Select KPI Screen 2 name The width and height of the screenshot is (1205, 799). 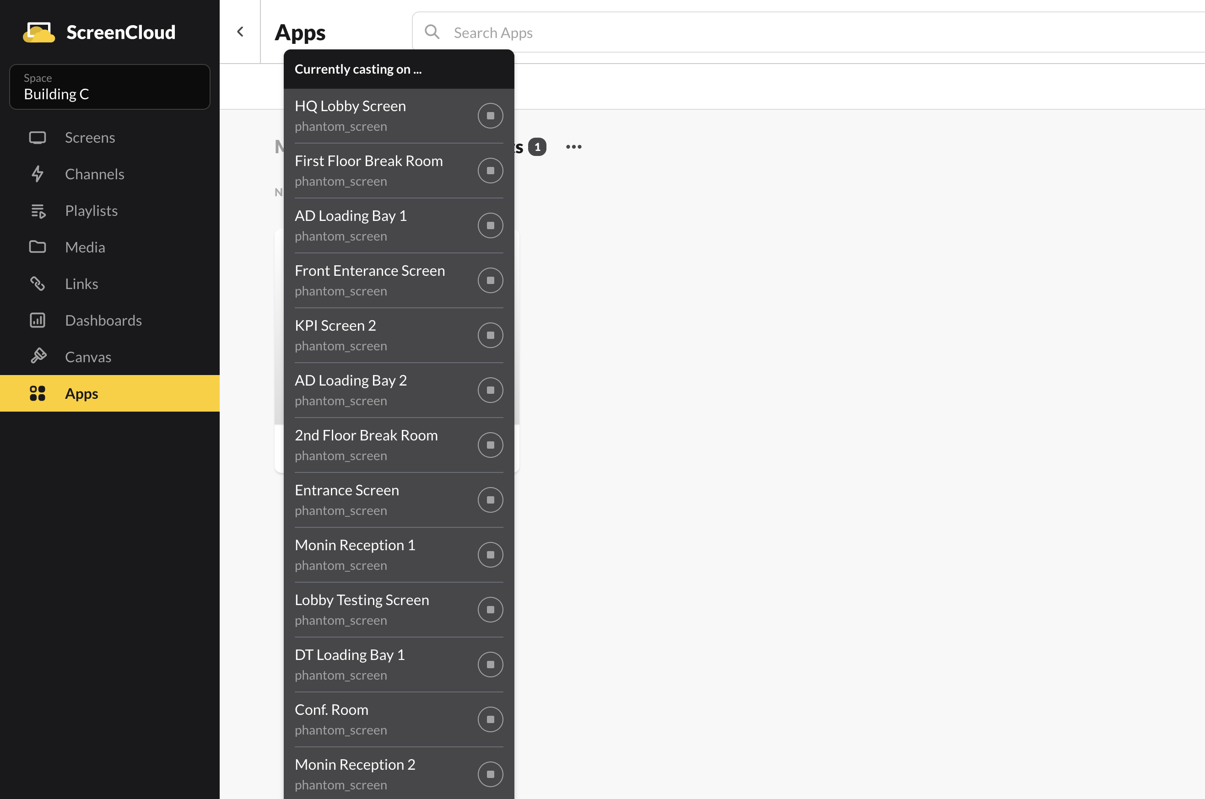click(x=335, y=326)
